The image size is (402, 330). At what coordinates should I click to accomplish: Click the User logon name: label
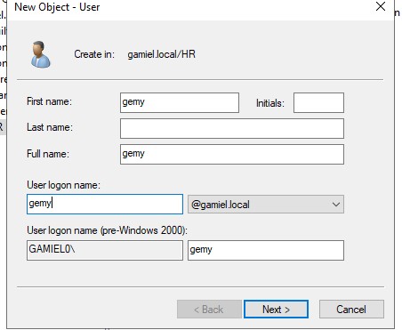(63, 185)
